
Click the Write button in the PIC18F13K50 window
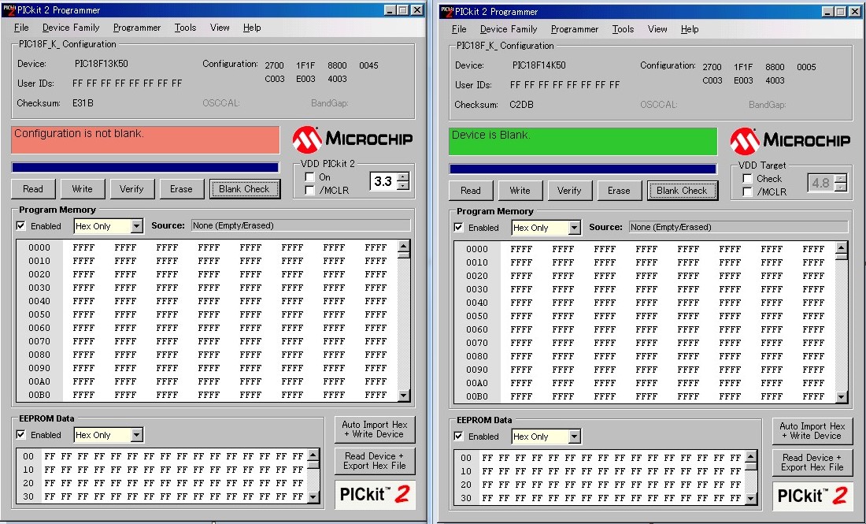click(83, 189)
